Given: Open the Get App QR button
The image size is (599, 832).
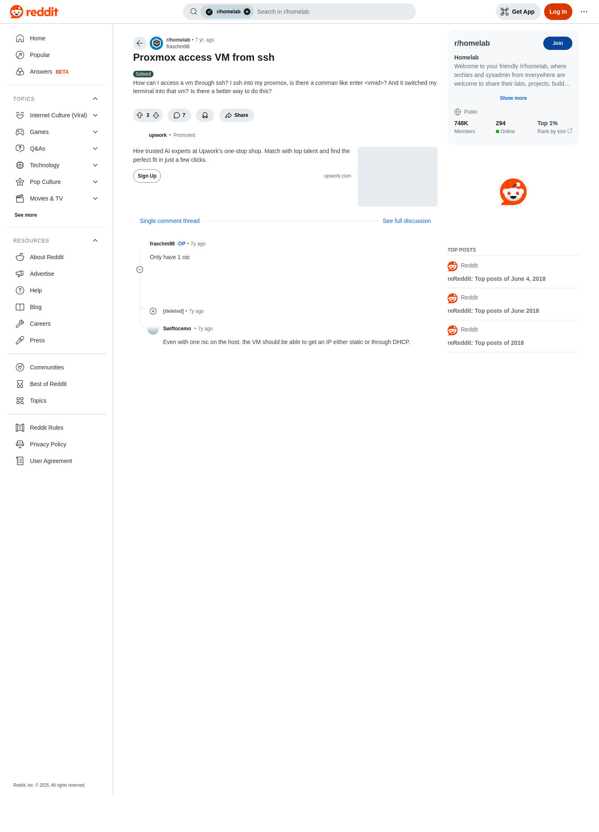Looking at the screenshot, I should point(518,12).
